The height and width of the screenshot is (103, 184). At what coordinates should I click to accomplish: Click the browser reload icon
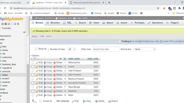5,8
